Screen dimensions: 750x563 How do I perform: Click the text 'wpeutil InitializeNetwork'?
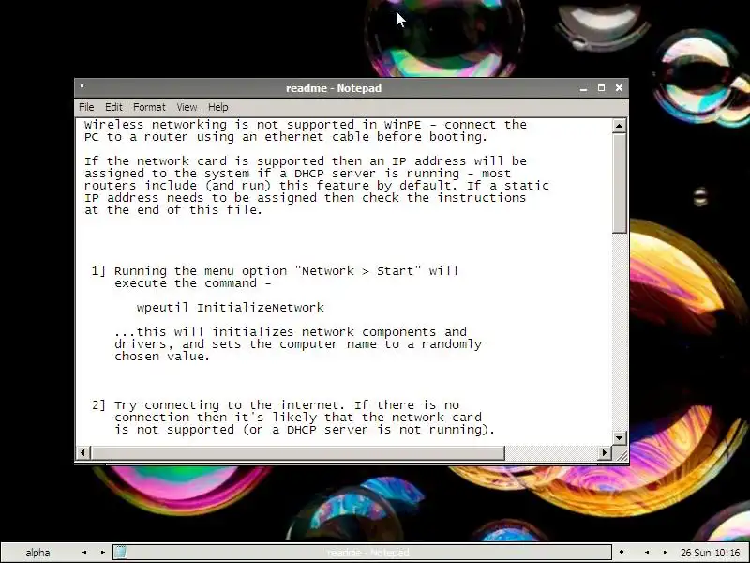click(x=230, y=308)
